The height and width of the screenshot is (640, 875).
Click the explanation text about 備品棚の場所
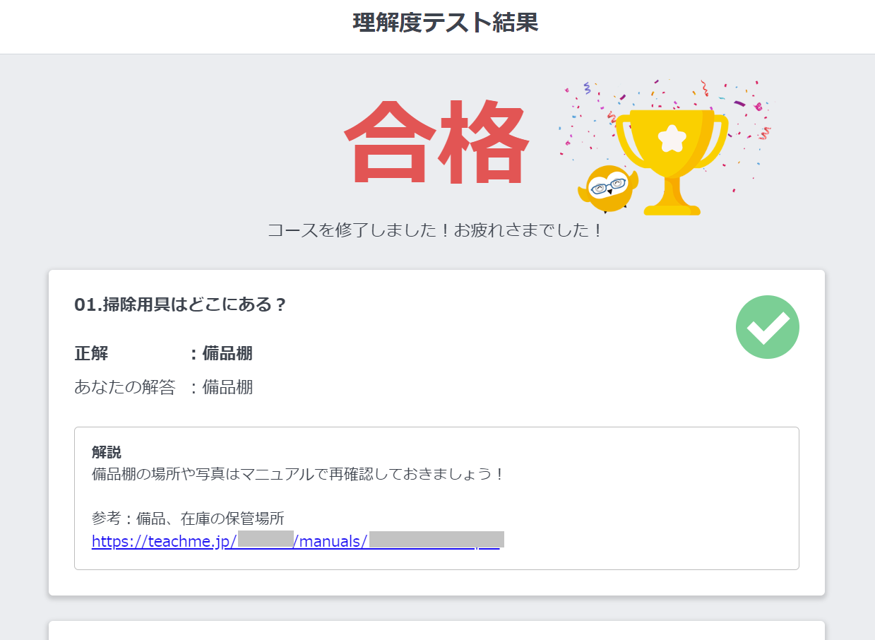click(297, 474)
